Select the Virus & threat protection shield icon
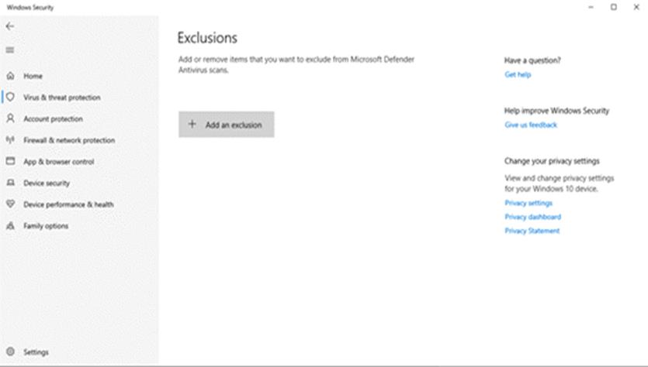648x367 pixels. 10,98
